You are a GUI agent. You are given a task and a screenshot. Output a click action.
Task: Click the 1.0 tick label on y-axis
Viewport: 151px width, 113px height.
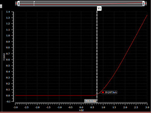coord(8,35)
